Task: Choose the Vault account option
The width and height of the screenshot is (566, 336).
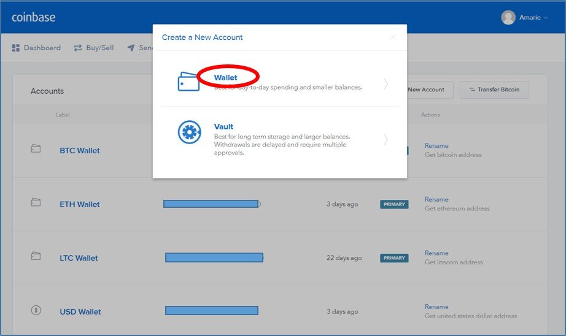Action: (x=280, y=139)
